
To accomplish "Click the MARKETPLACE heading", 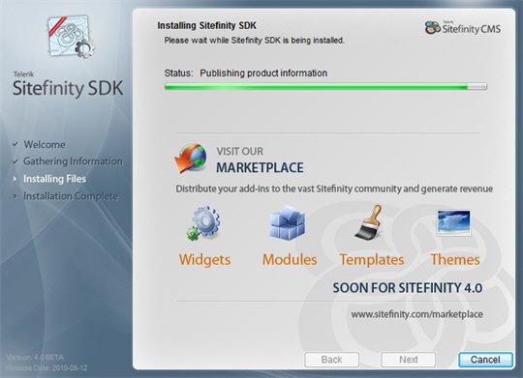I will coord(260,168).
